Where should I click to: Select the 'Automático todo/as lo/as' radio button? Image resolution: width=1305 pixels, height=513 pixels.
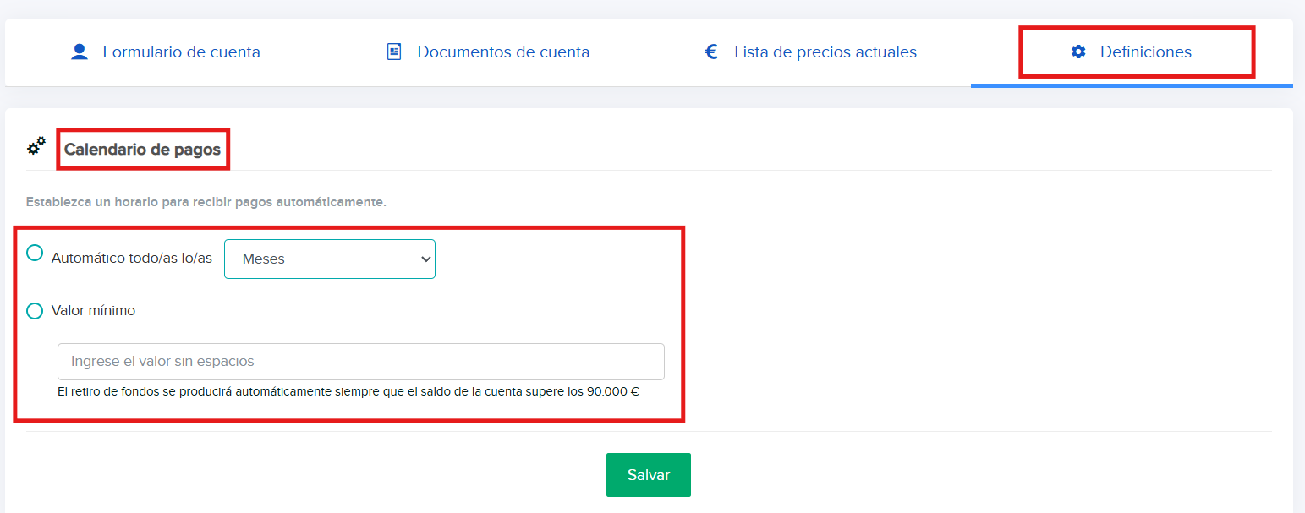(x=35, y=253)
